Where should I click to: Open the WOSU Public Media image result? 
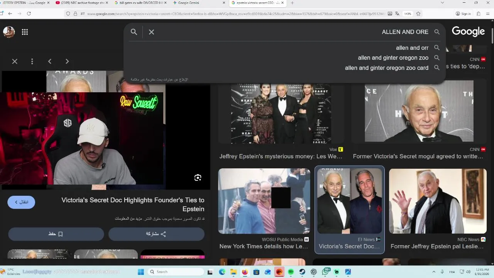click(264, 201)
